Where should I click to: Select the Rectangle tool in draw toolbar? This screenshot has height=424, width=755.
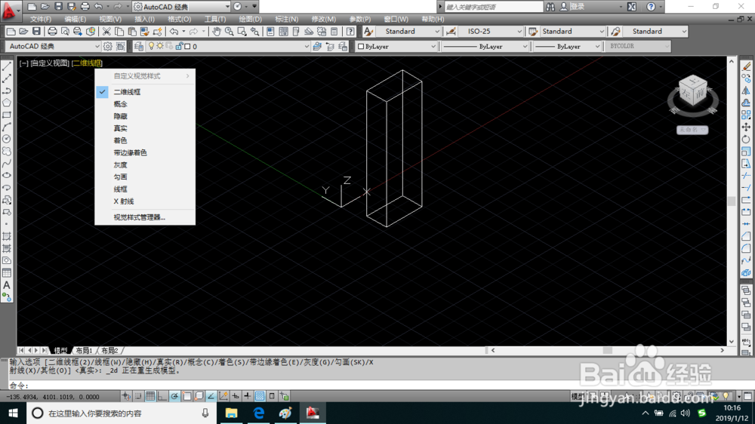click(x=7, y=115)
